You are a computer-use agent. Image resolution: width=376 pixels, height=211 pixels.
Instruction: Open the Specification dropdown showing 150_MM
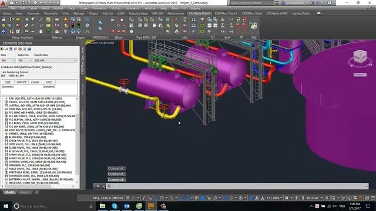55,60
